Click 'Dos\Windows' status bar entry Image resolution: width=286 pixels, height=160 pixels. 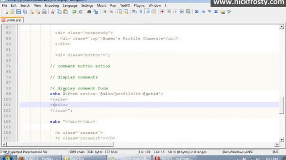click(233, 152)
